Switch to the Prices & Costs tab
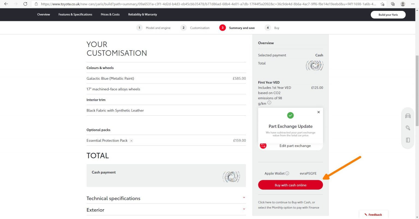419x219 pixels. tap(110, 14)
